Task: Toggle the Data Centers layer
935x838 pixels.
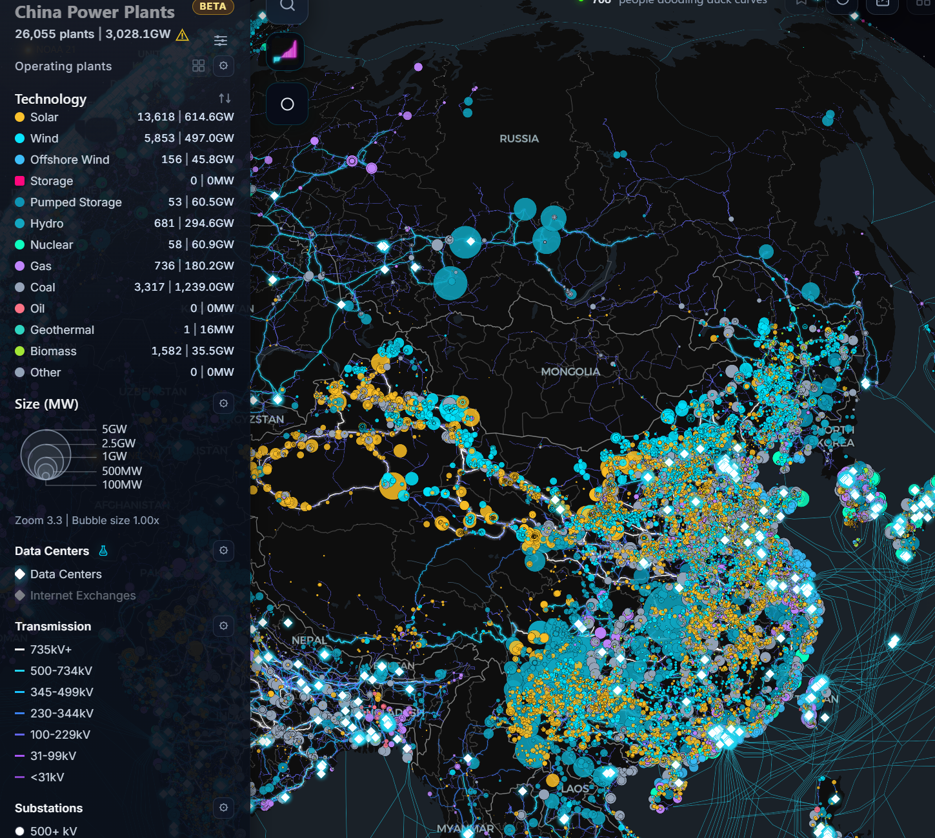Action: pos(65,574)
